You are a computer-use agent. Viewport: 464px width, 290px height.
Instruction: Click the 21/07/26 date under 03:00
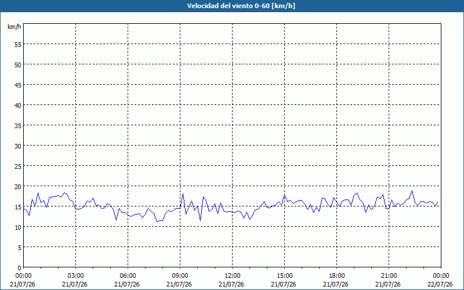(75, 284)
